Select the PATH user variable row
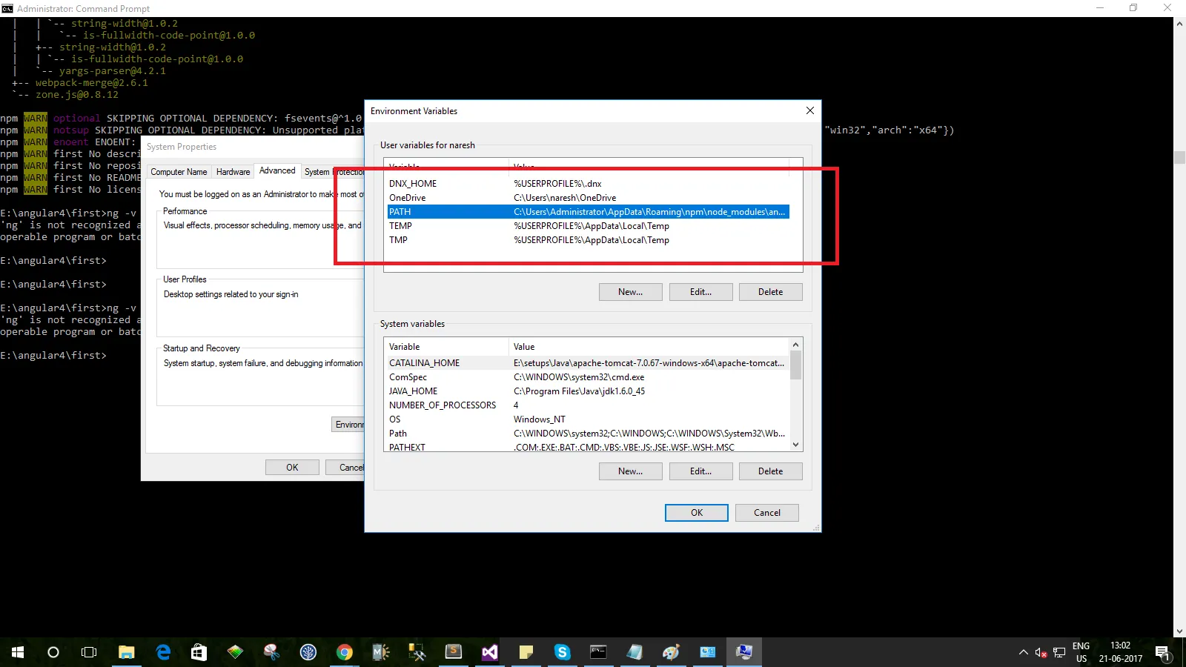The height and width of the screenshot is (667, 1186). pos(589,212)
